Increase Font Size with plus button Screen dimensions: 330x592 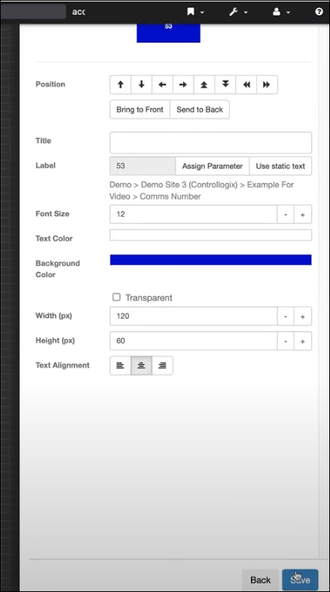(x=302, y=215)
